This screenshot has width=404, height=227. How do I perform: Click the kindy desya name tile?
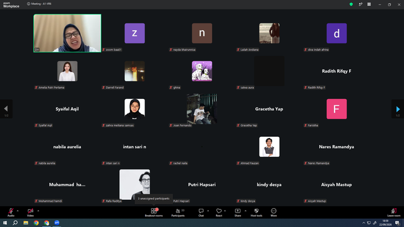269,185
